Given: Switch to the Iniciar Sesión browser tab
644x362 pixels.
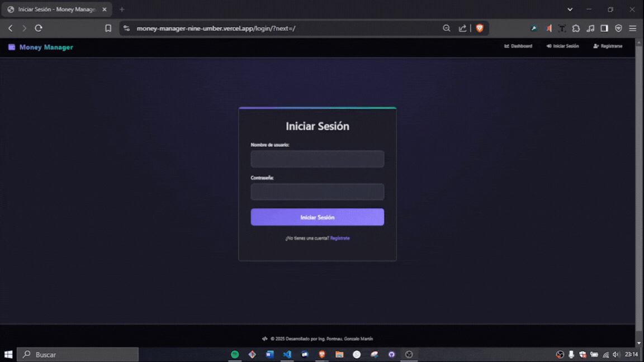Looking at the screenshot, I should (x=53, y=9).
